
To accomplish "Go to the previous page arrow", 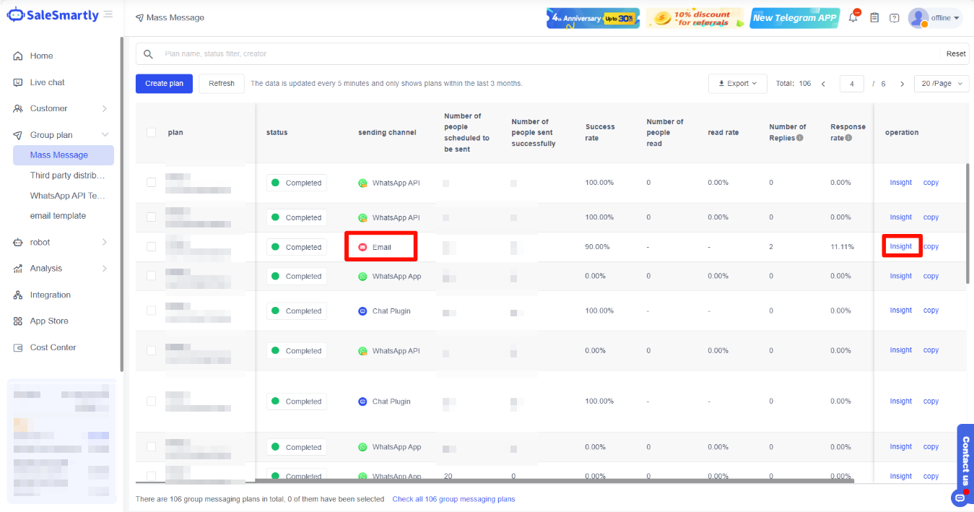I will click(823, 84).
